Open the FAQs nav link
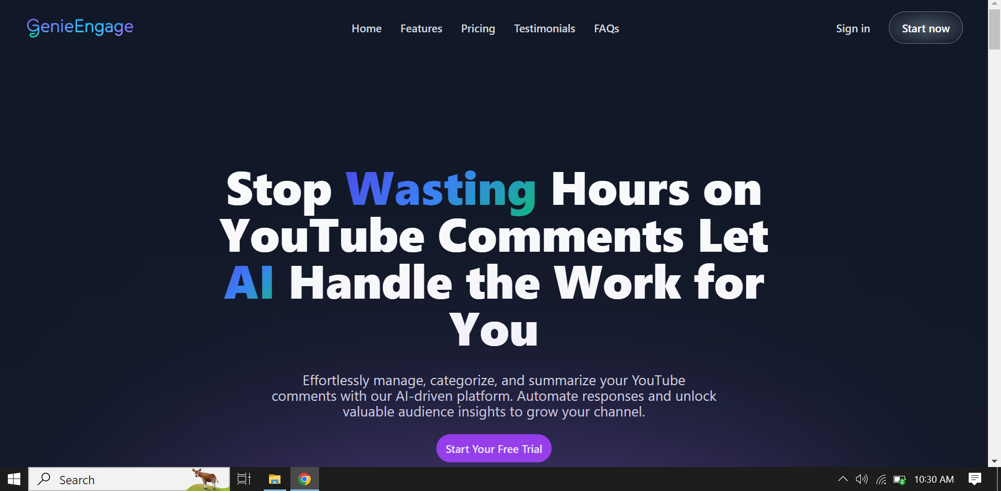This screenshot has height=491, width=1001. (x=606, y=29)
